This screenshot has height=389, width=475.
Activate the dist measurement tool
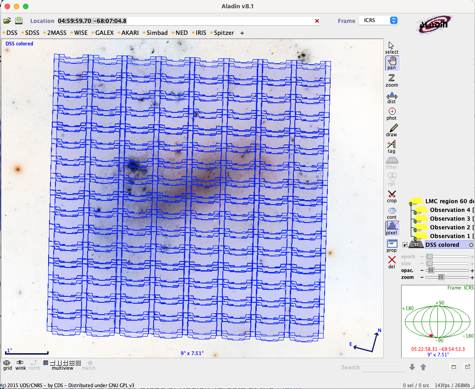[392, 97]
